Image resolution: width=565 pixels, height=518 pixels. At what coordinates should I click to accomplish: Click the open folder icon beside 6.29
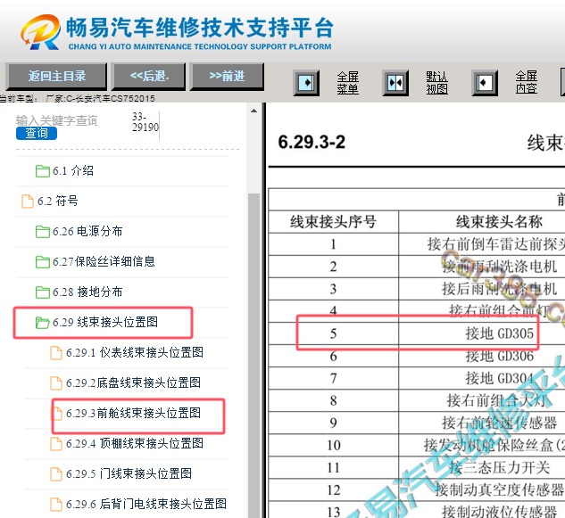43,322
